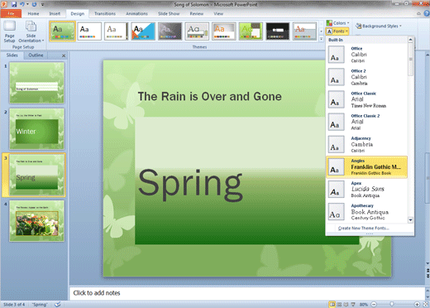Open the Slide Orientation icon
Screen dimensions: 430x308
coord(31,31)
